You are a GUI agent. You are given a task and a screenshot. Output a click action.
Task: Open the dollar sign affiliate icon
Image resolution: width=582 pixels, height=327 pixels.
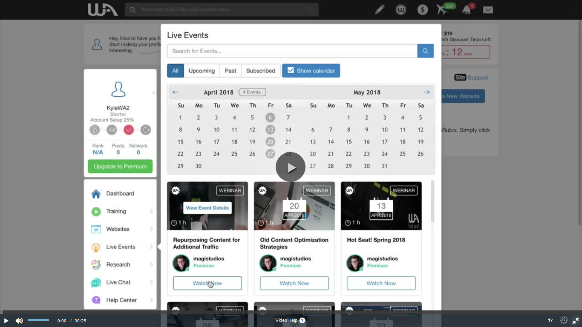(x=423, y=9)
